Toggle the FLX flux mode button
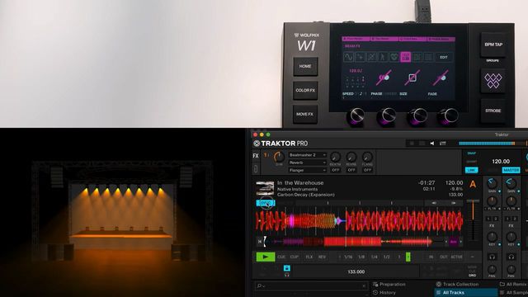This screenshot has width=528, height=297. point(309,257)
